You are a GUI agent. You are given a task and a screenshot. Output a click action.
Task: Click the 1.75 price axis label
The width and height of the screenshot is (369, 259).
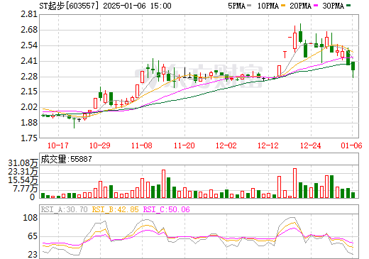tap(29, 138)
